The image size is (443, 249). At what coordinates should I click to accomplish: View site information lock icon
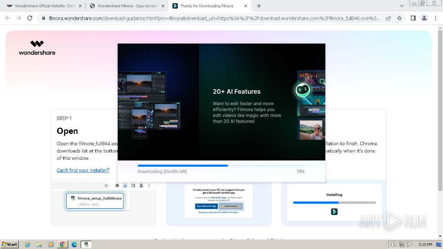[43, 18]
